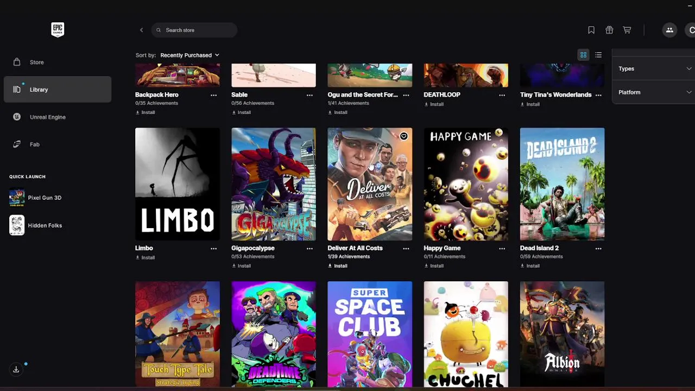
Task: Open Recently Purchased sort dropdown
Action: [x=189, y=55]
